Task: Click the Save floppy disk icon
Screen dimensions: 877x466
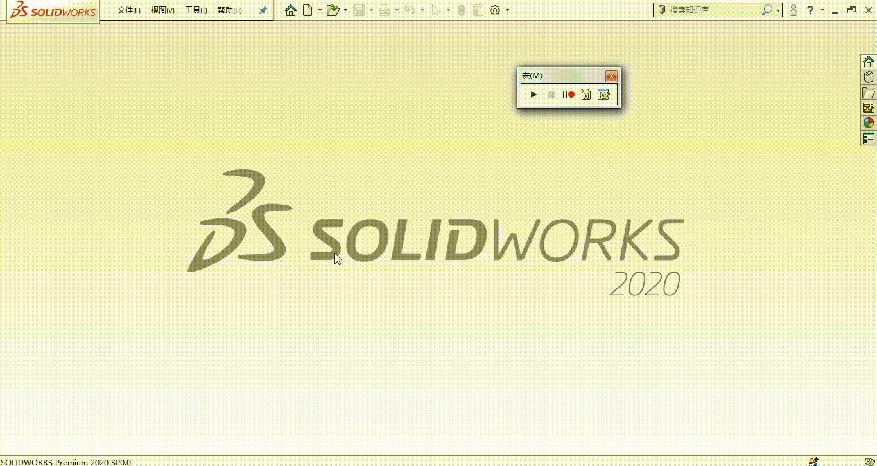Action: click(x=359, y=10)
